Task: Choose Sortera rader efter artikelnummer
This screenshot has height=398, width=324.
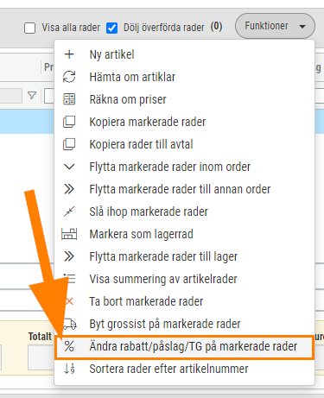Action: 184,369
